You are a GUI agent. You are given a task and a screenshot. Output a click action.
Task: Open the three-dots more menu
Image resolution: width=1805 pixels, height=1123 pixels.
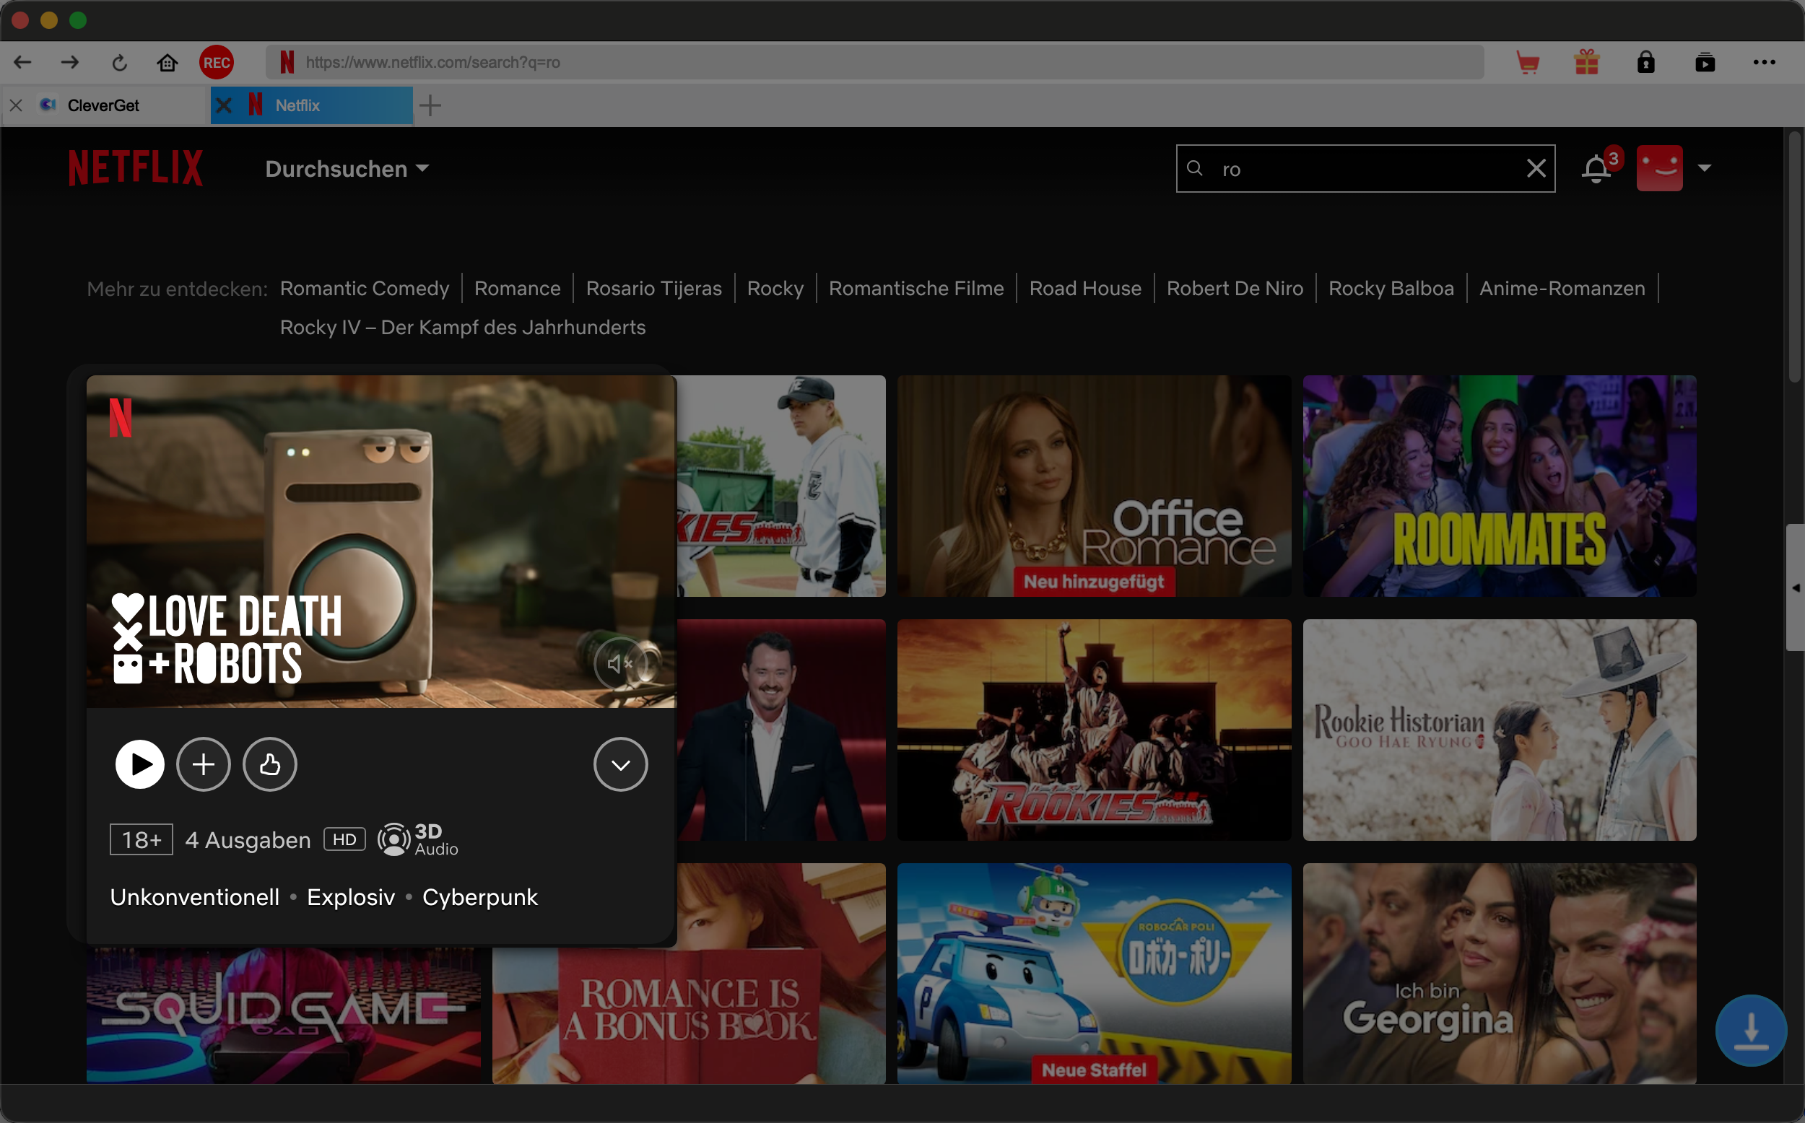tap(1764, 62)
